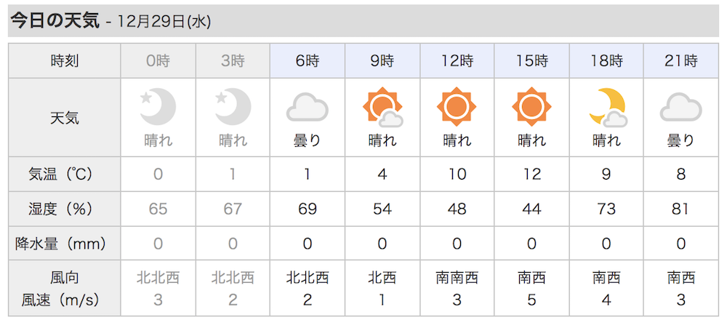The image size is (727, 320).
Task: Click the 南南西 wind direction cell
Action: click(457, 278)
